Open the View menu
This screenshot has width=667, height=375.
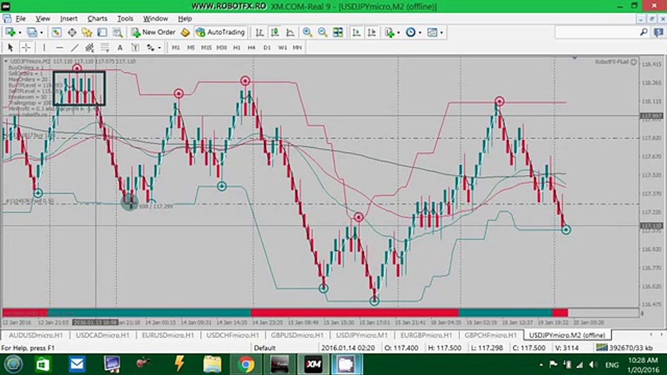pos(43,19)
